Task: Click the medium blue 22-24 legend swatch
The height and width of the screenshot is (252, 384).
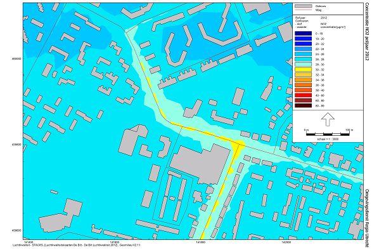Action: coord(303,49)
